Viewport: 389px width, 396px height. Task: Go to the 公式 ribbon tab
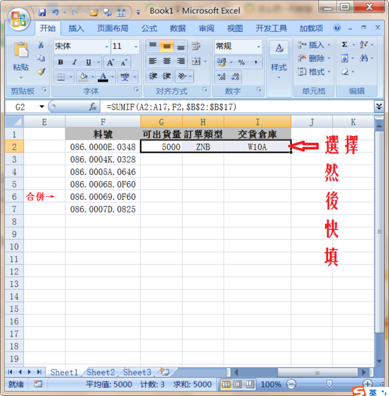tap(149, 28)
